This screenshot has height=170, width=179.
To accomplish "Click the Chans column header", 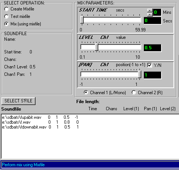I will point(111,109).
